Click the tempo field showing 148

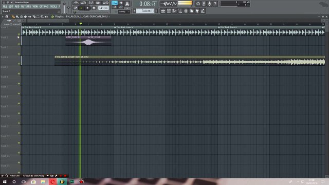pos(103,8)
